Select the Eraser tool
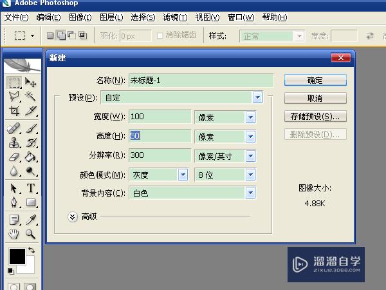Image resolution: width=386 pixels, height=290 pixels. pos(14,157)
